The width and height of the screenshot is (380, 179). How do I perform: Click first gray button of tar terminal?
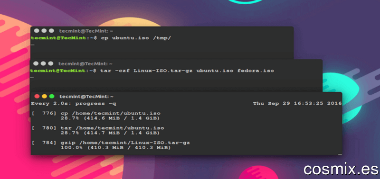36,63
